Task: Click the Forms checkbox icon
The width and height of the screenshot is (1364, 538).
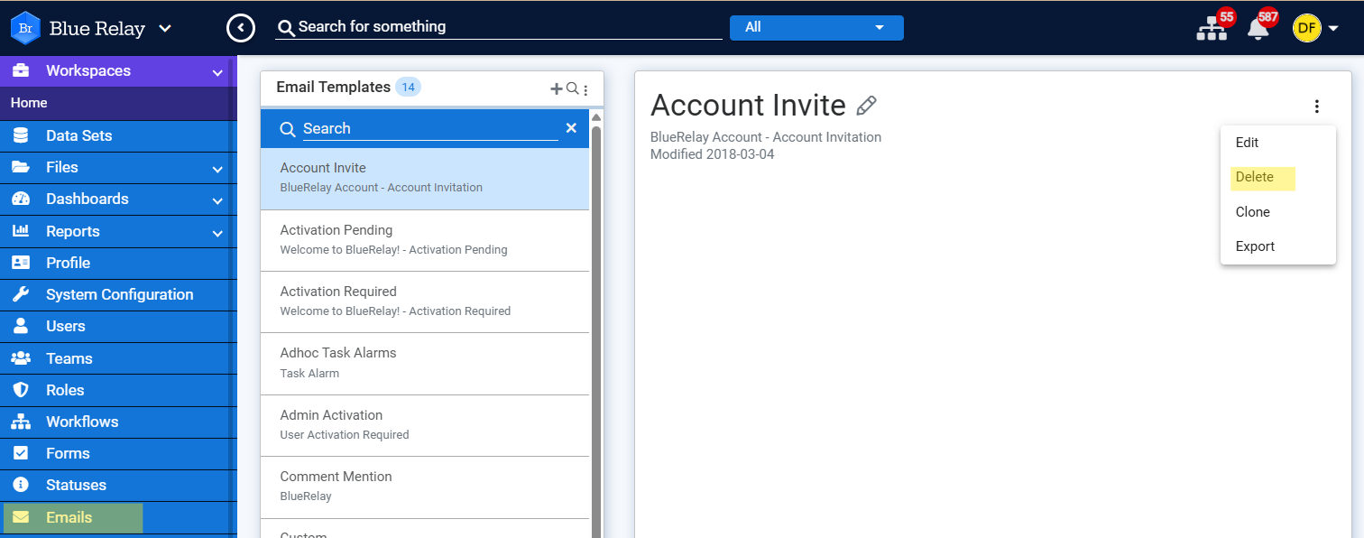Action: (21, 453)
